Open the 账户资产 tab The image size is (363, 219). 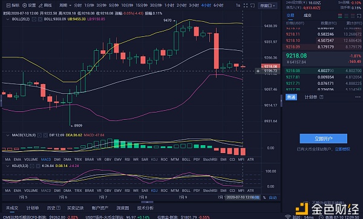100,208
